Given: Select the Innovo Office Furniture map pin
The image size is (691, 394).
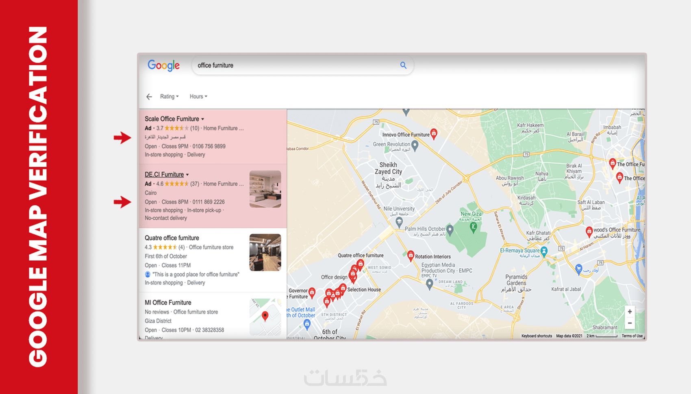Looking at the screenshot, I should [x=434, y=133].
